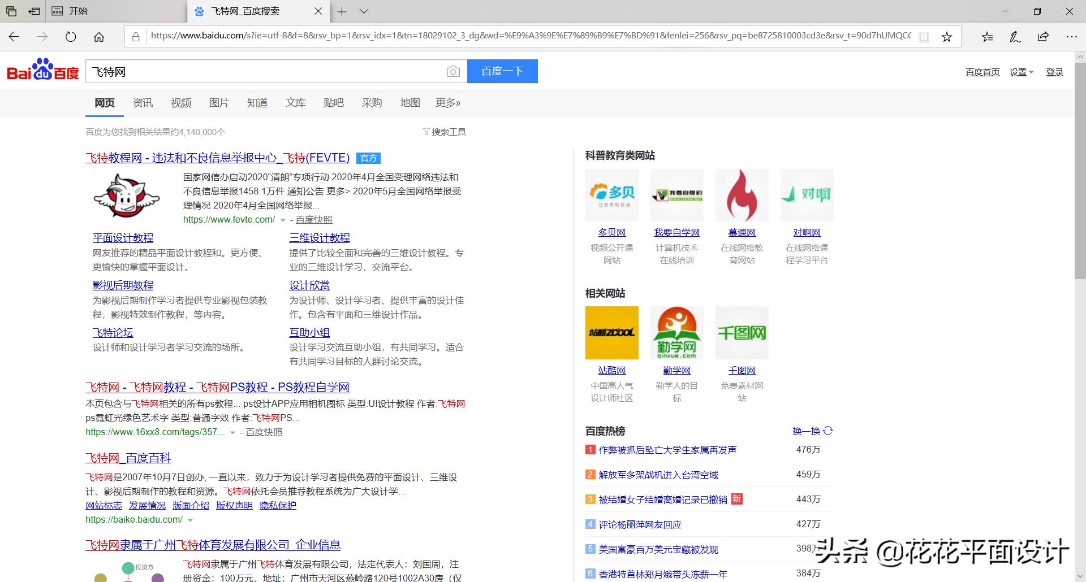This screenshot has width=1086, height=582.
Task: Select the 网页 search tab
Action: (x=105, y=103)
